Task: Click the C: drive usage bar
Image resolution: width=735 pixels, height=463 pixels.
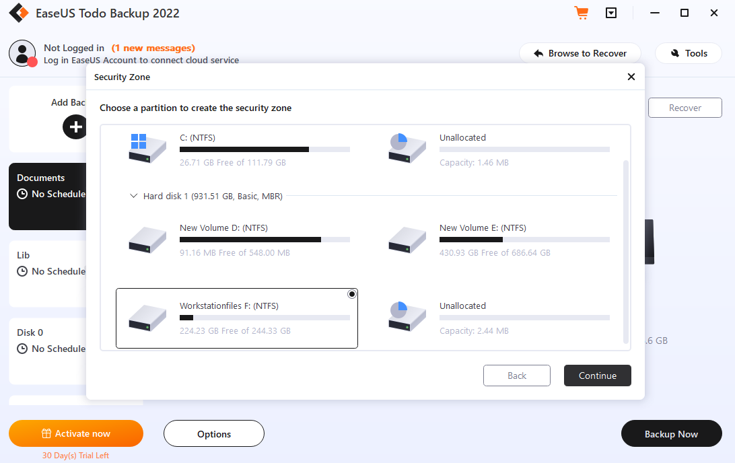Action: 265,149
